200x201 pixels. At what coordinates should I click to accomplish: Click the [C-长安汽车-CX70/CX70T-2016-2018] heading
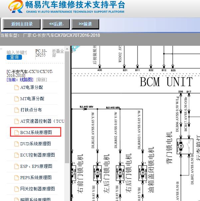coord(30,73)
